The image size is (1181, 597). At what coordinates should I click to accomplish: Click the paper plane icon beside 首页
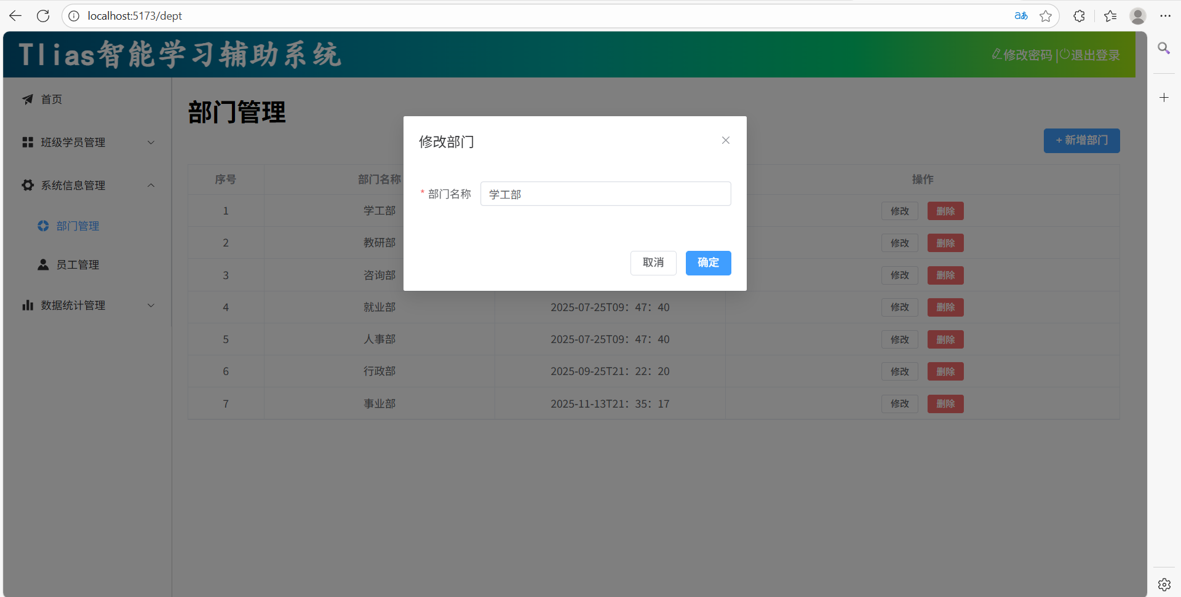pos(28,99)
